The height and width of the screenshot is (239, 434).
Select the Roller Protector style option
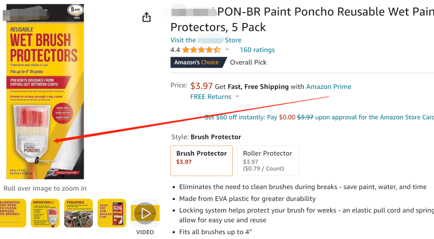[x=268, y=161]
